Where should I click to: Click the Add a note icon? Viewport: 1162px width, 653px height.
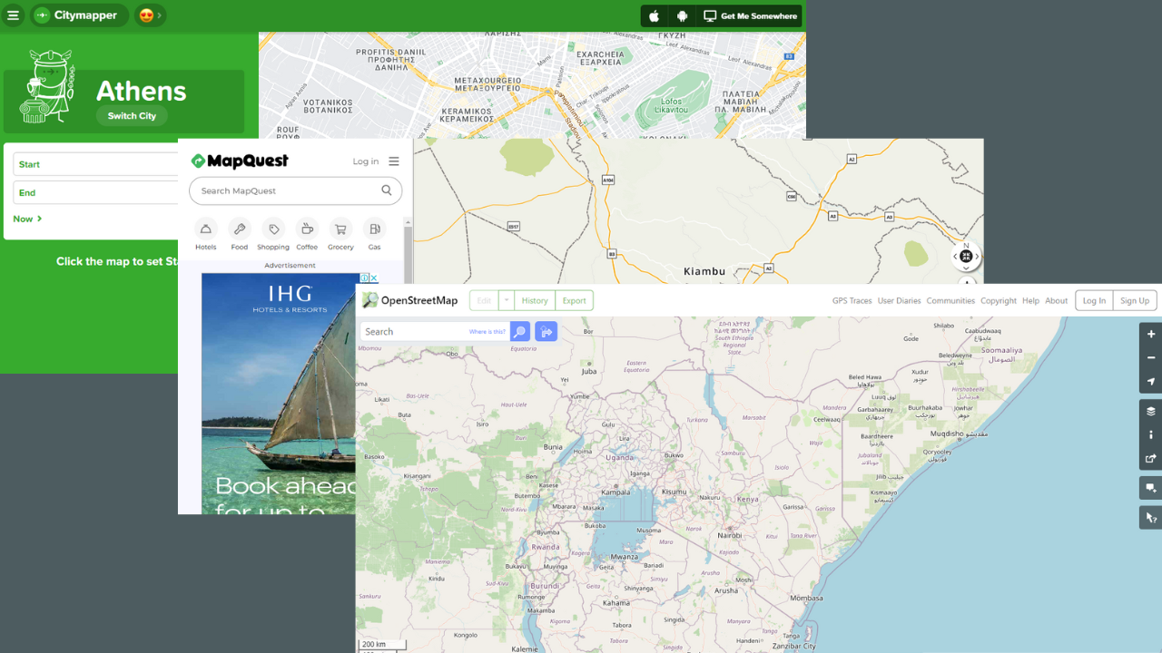(1151, 488)
